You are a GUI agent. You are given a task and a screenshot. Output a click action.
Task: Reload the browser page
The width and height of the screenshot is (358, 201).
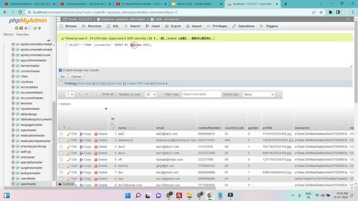tap(20, 12)
